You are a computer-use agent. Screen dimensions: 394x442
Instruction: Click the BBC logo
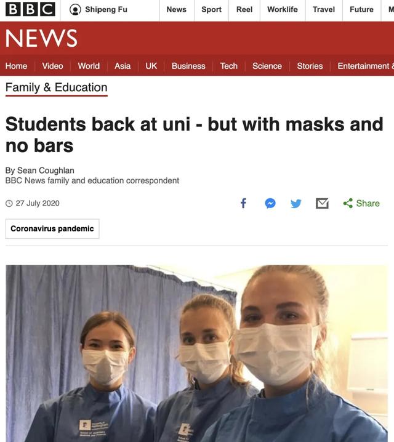pyautogui.click(x=30, y=10)
